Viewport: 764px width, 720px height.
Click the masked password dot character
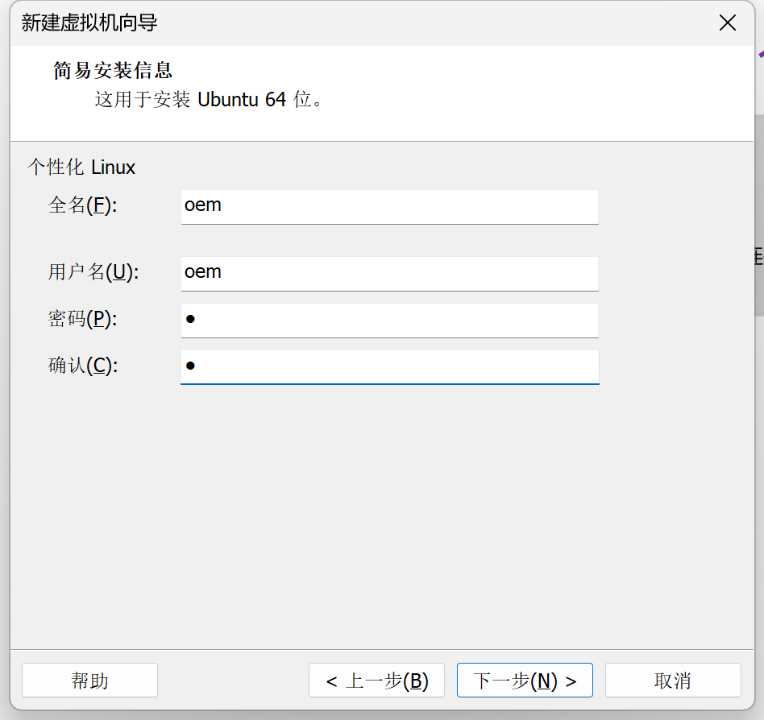[189, 319]
